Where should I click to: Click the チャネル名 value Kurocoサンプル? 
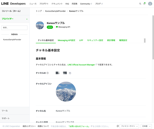click(x=63, y=111)
